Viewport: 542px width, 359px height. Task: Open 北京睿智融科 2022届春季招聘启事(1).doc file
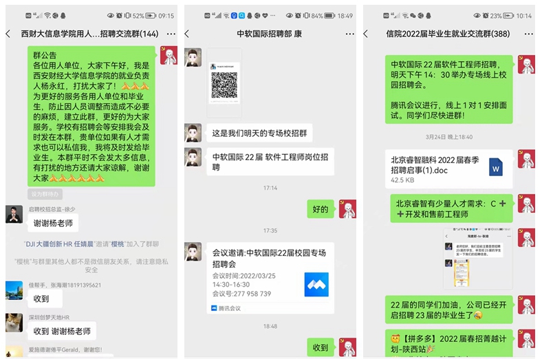(x=448, y=169)
